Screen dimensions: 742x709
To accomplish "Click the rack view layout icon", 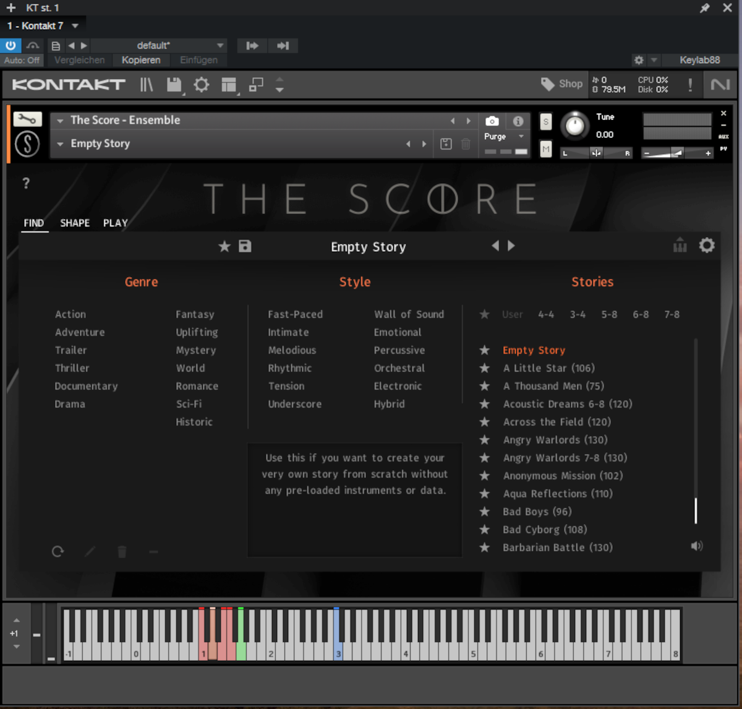I will [x=229, y=85].
